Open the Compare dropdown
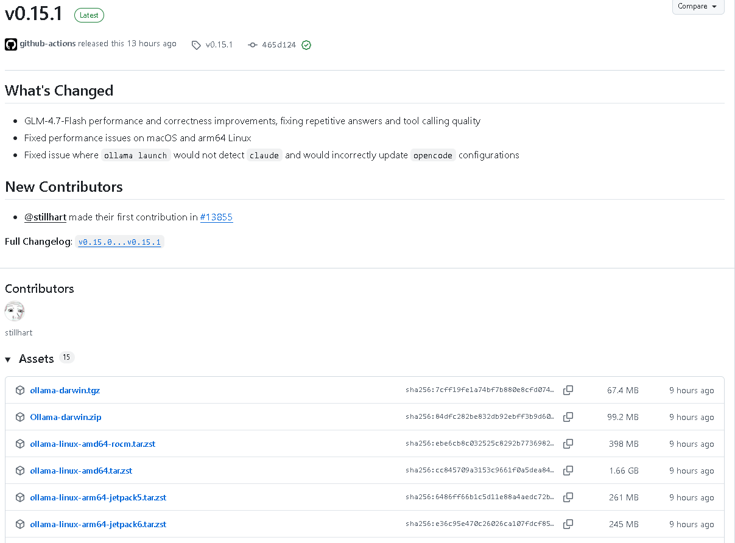The width and height of the screenshot is (735, 543). click(x=698, y=7)
